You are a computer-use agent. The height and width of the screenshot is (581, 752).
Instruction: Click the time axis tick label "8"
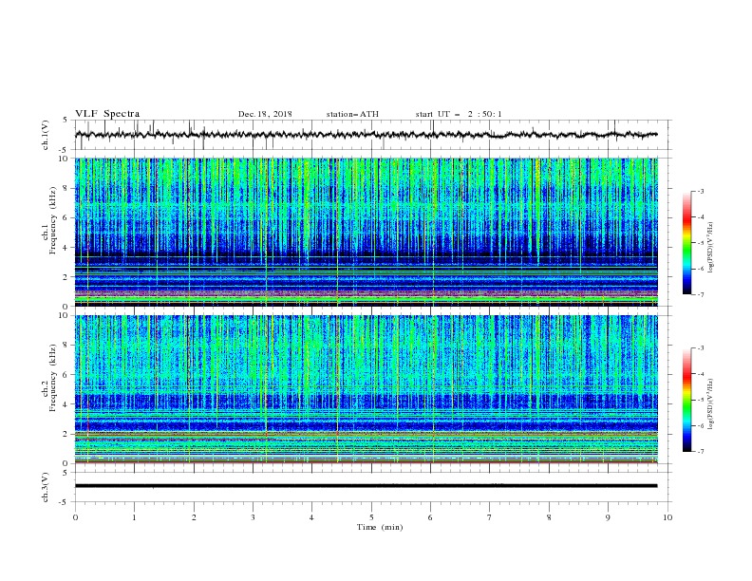click(549, 517)
